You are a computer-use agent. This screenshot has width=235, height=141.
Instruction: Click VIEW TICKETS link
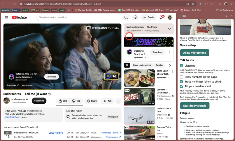coord(56,133)
